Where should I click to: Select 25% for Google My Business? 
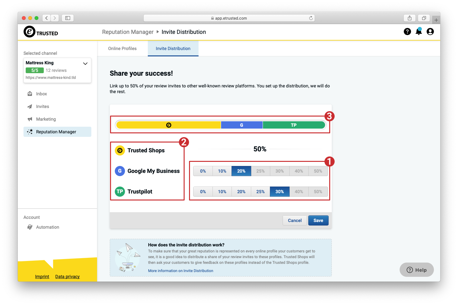click(x=260, y=171)
